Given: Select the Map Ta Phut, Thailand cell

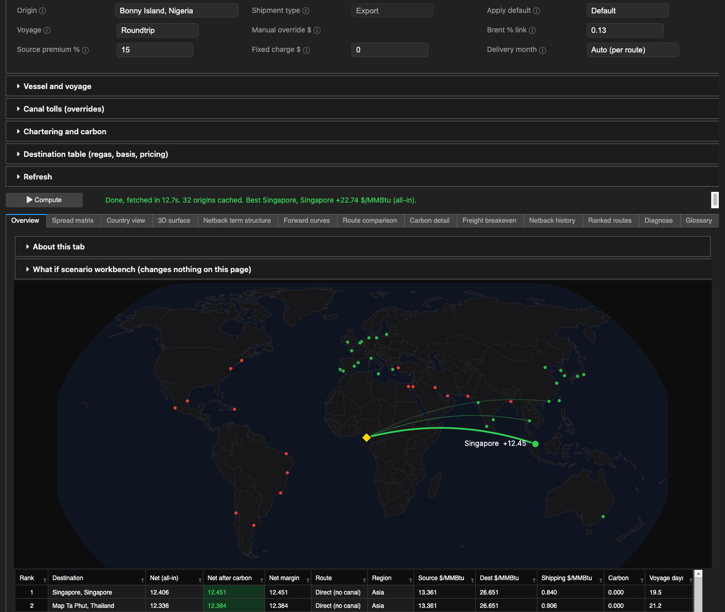Looking at the screenshot, I should [x=97, y=606].
